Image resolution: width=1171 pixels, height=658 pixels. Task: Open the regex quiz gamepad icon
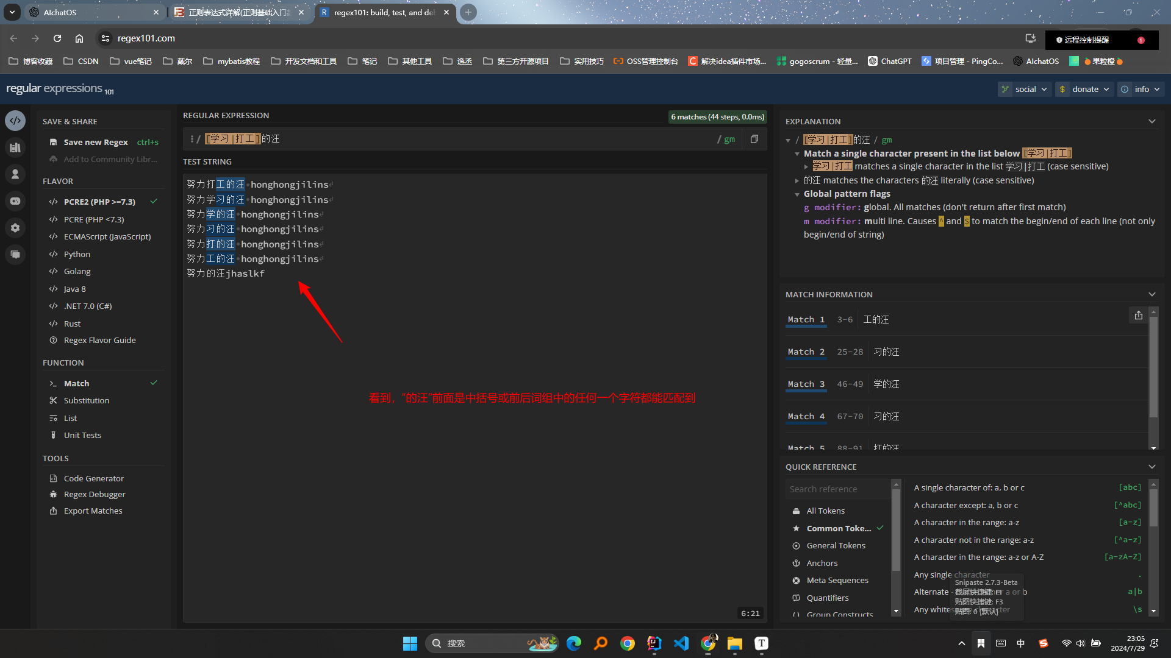(x=15, y=201)
